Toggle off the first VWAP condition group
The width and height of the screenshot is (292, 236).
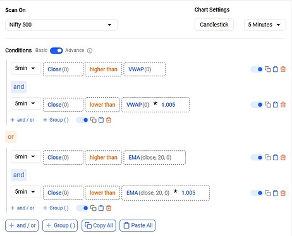tap(82, 120)
